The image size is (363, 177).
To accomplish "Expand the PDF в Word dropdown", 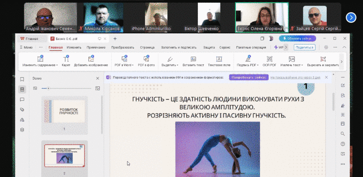I will click(133, 65).
